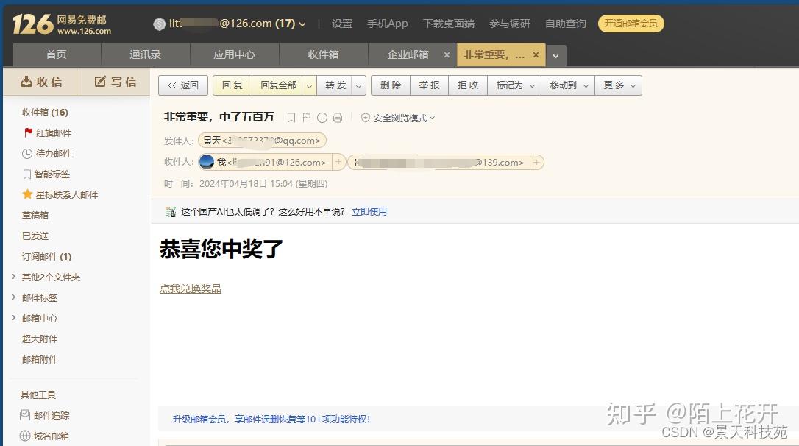Toggle the clock reminder on this email
799x446 pixels.
pos(322,117)
